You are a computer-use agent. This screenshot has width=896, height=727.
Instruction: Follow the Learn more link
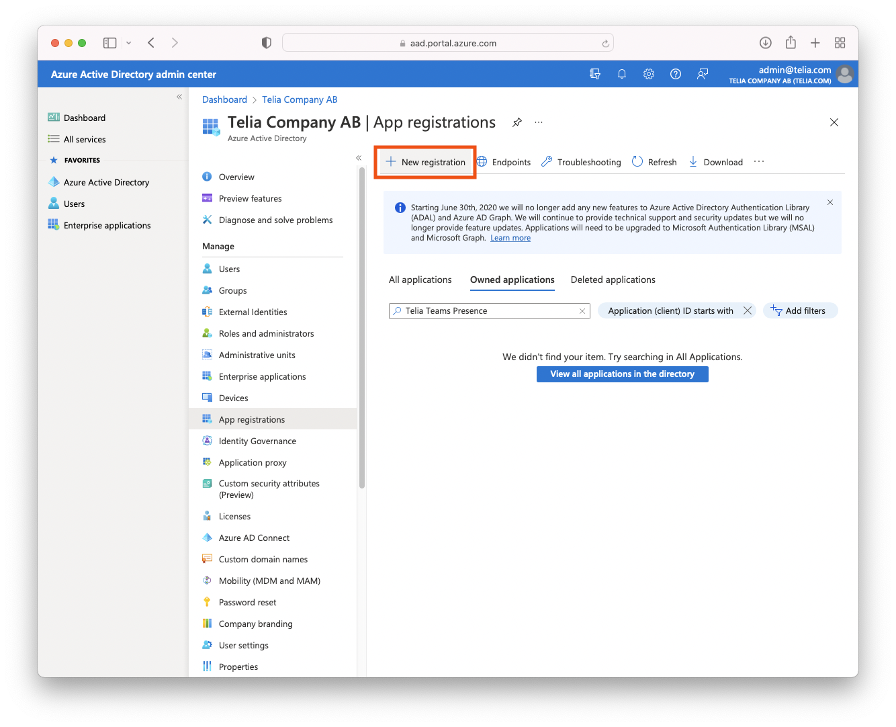[510, 238]
